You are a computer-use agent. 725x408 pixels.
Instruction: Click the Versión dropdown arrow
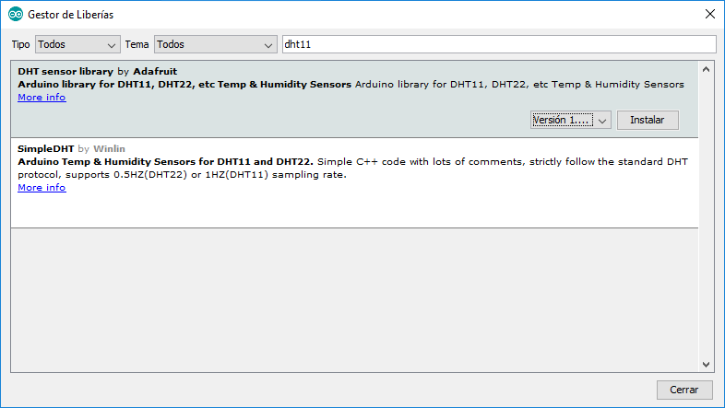click(602, 120)
